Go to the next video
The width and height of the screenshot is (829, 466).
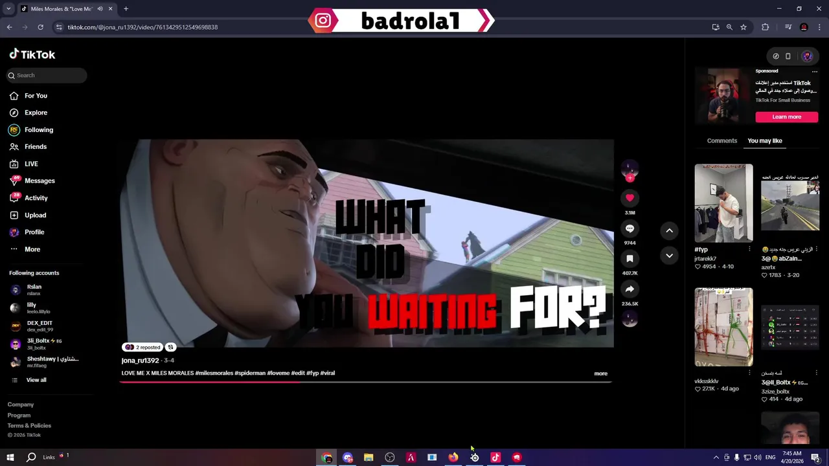(670, 256)
